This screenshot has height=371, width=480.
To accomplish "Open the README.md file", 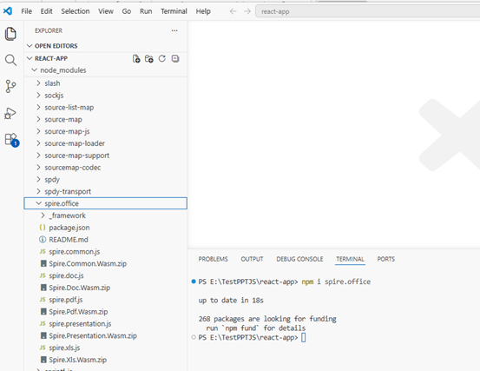I will (x=106, y=239).
